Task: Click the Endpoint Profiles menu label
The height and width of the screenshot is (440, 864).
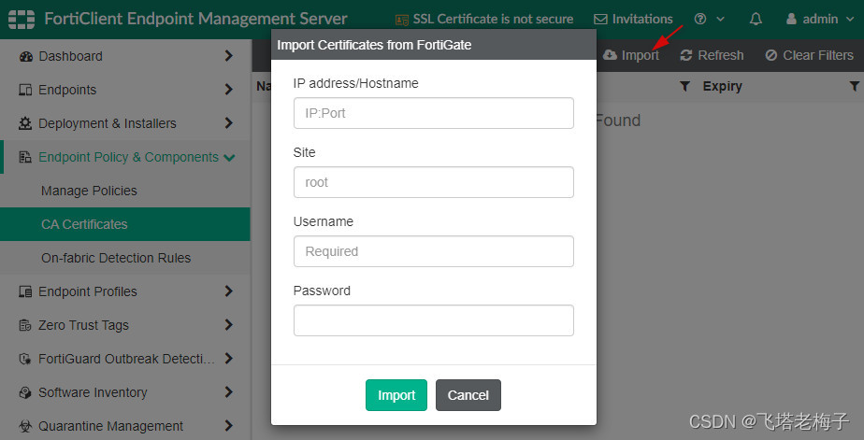Action: 88,291
